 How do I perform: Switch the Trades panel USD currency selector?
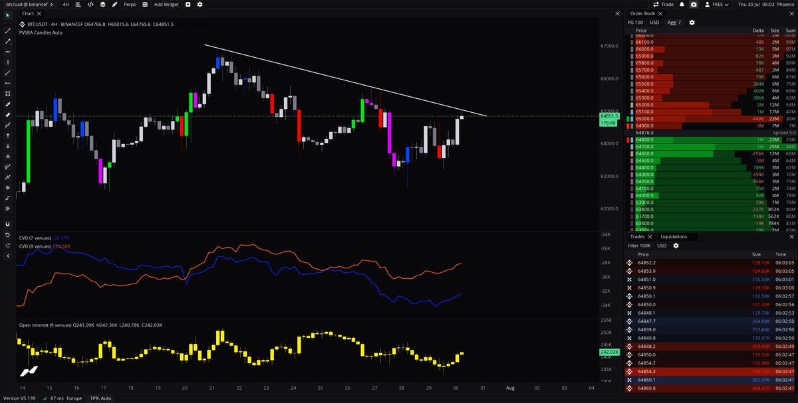click(662, 246)
